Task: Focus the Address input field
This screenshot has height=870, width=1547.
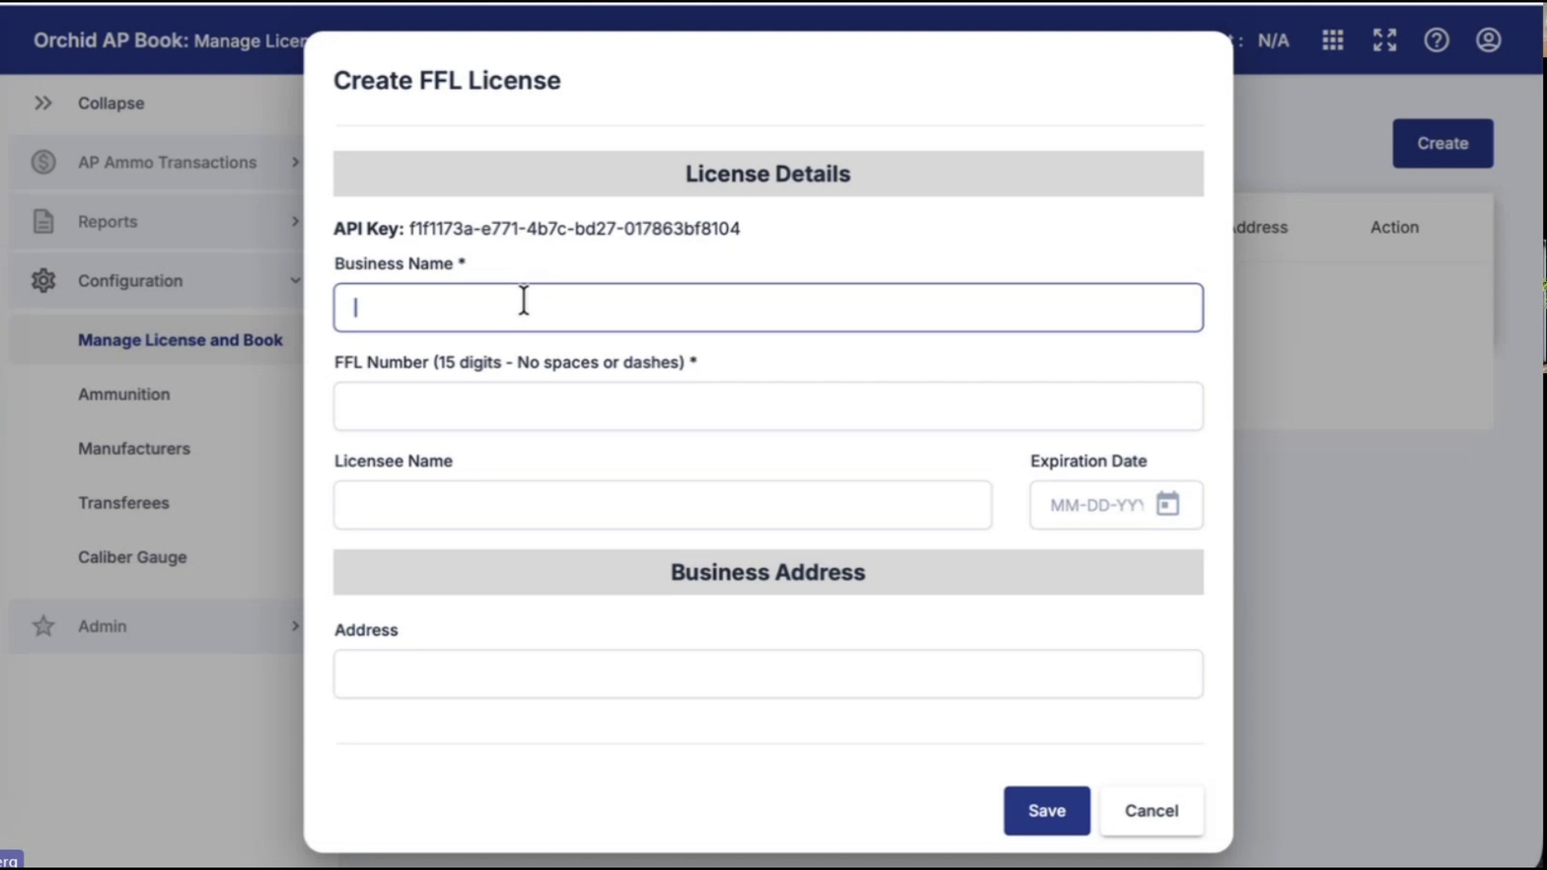Action: (x=768, y=674)
